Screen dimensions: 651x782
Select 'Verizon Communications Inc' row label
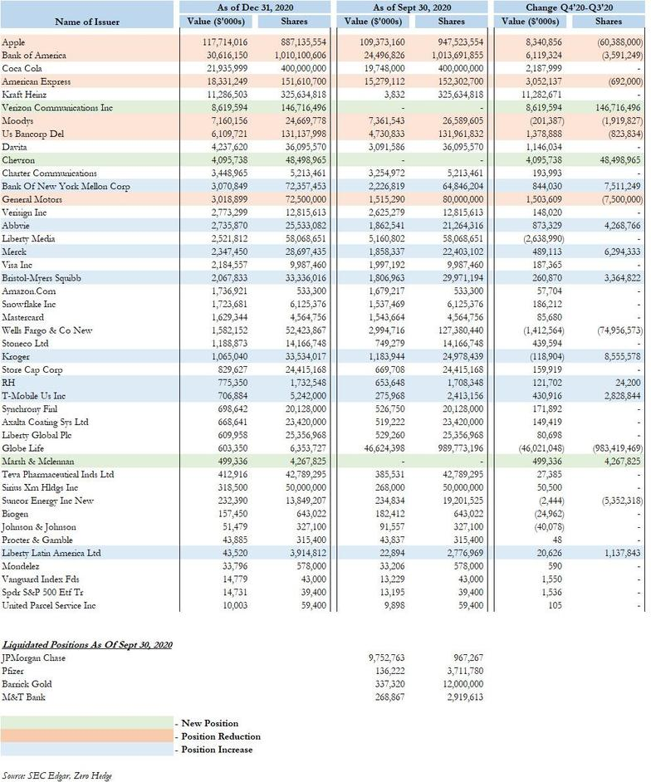pos(57,108)
